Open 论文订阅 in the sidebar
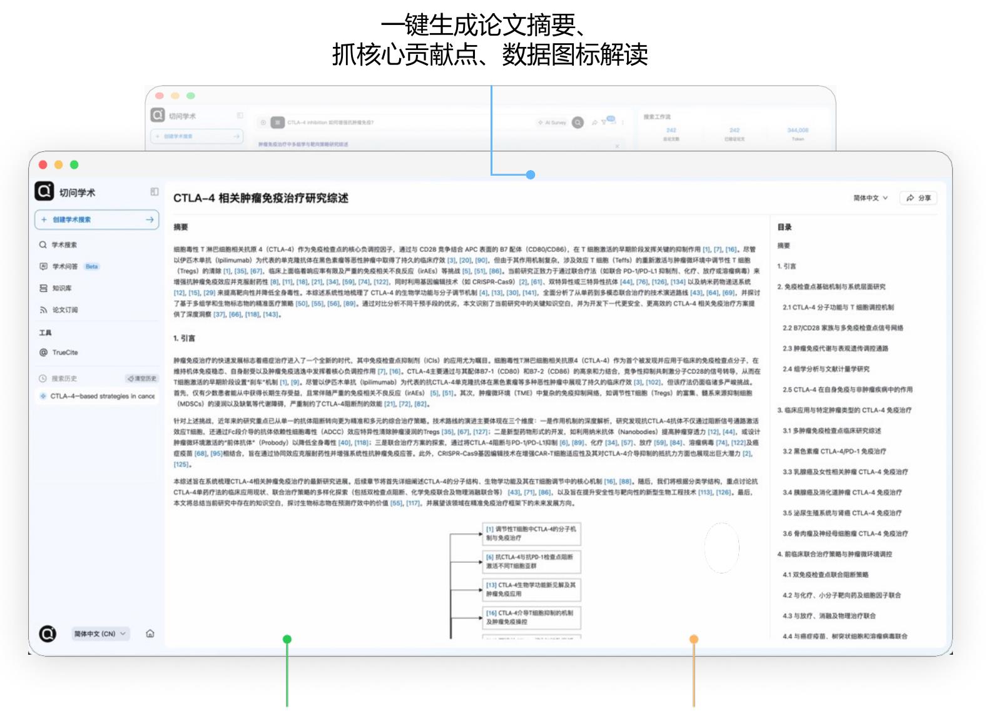998x711 pixels. tap(59, 310)
